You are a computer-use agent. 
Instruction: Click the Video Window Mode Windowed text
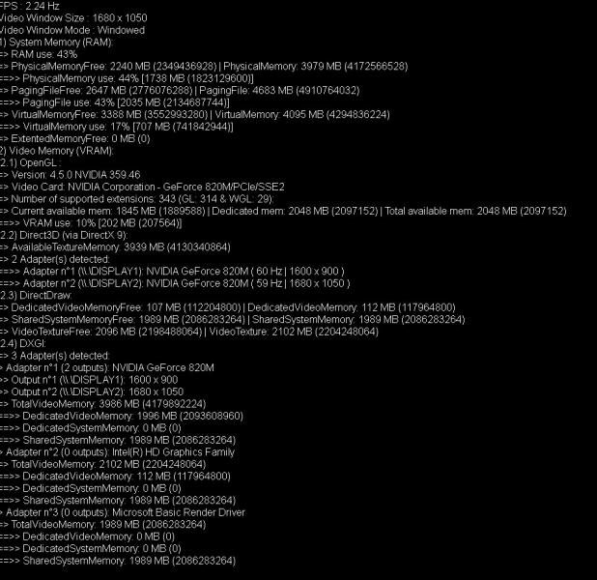coord(72,30)
